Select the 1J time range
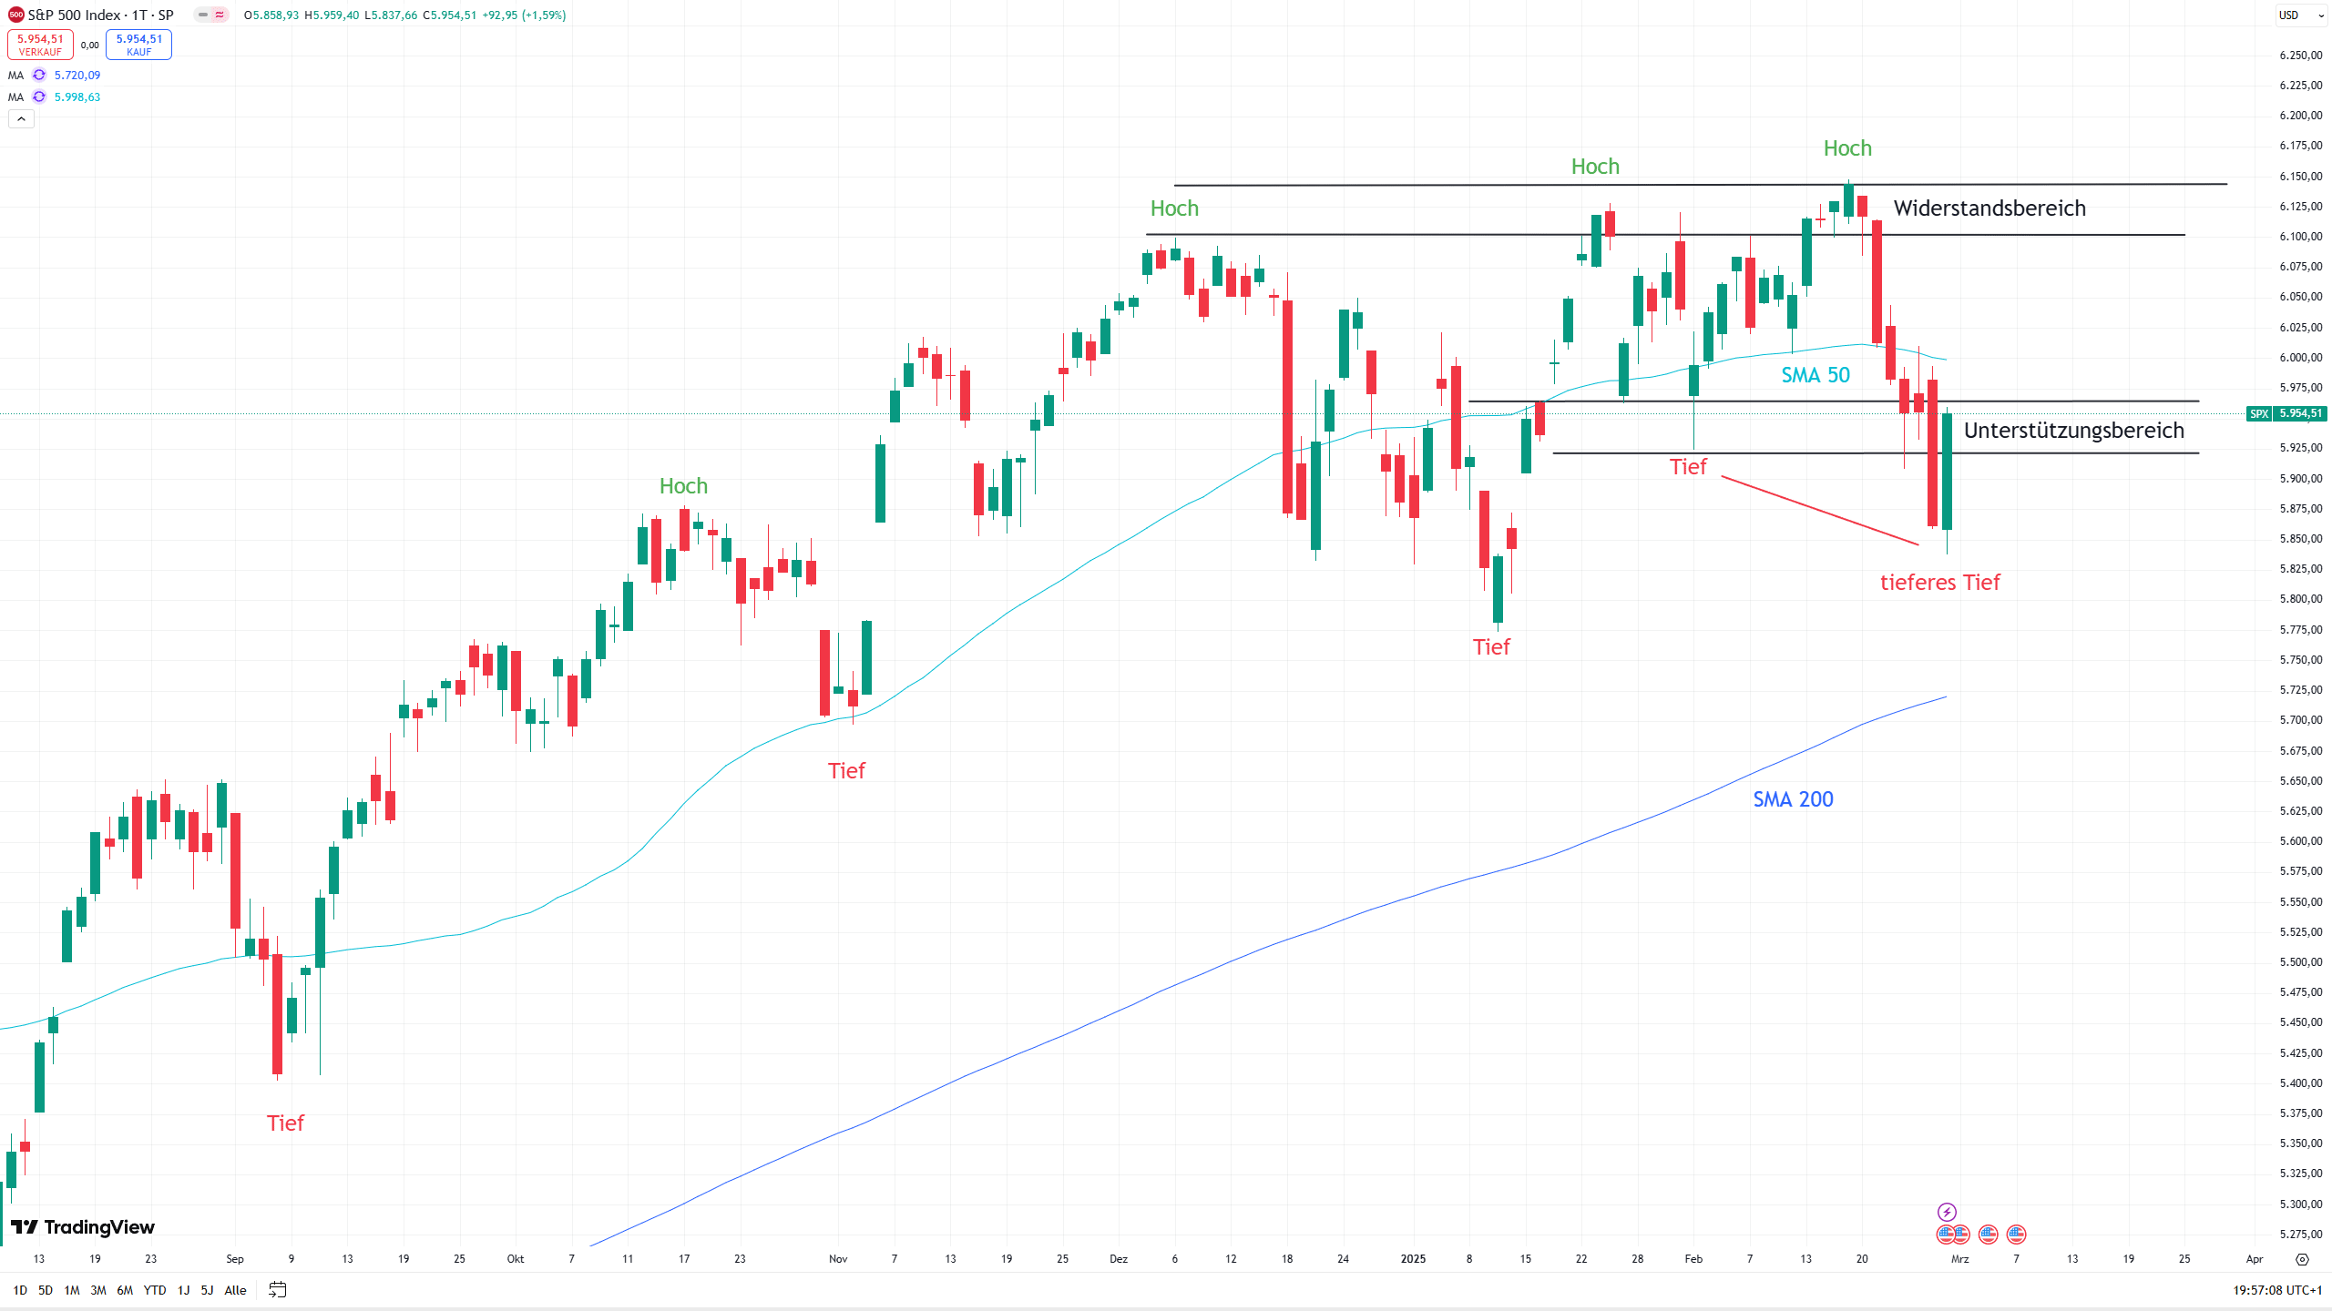 click(183, 1290)
